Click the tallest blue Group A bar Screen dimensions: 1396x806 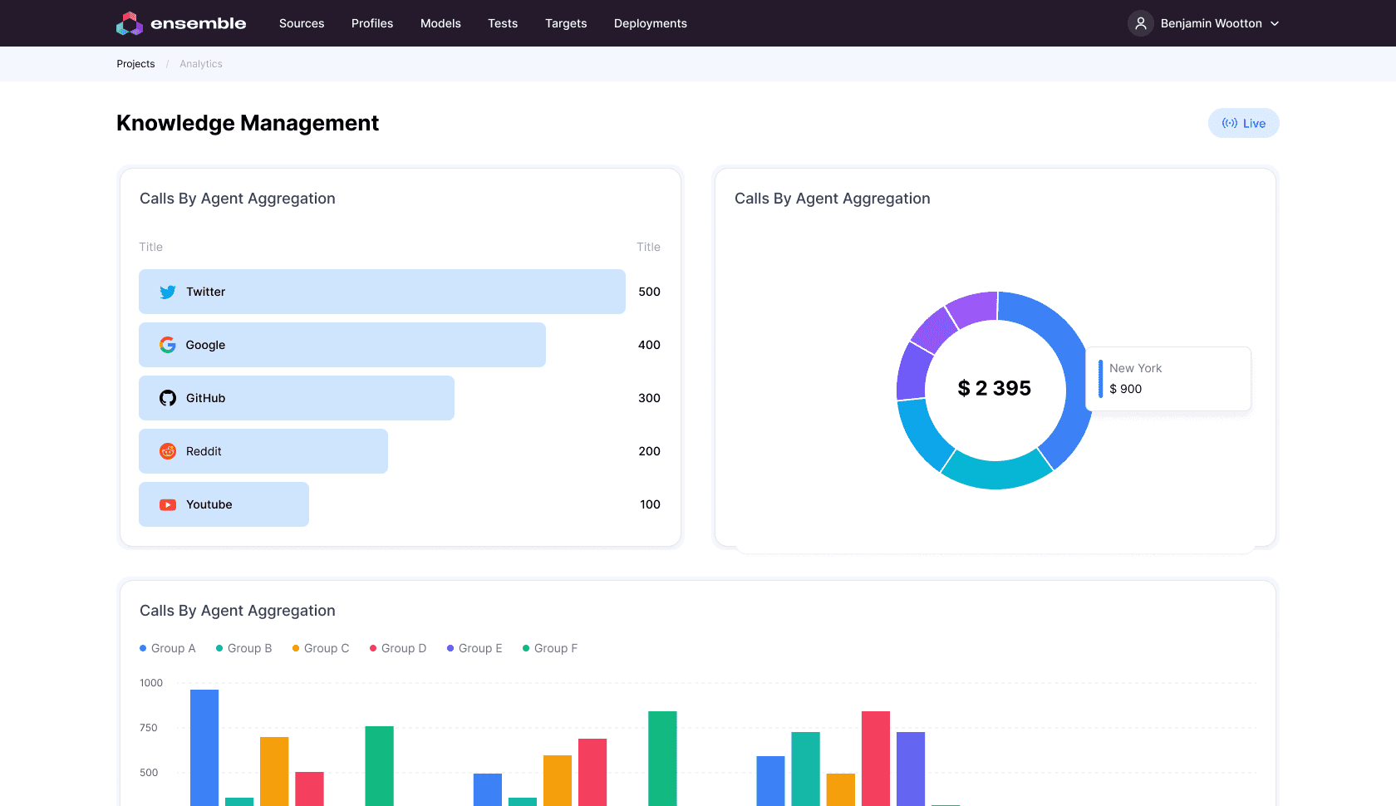[204, 747]
